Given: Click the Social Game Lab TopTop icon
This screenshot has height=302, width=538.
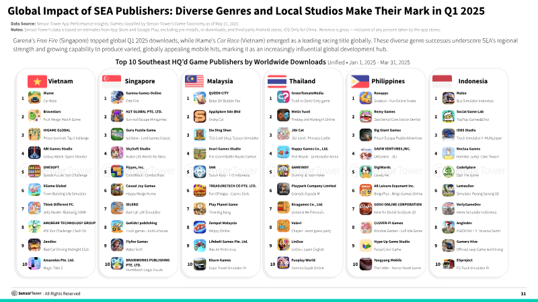Looking at the screenshot, I should (x=448, y=116).
